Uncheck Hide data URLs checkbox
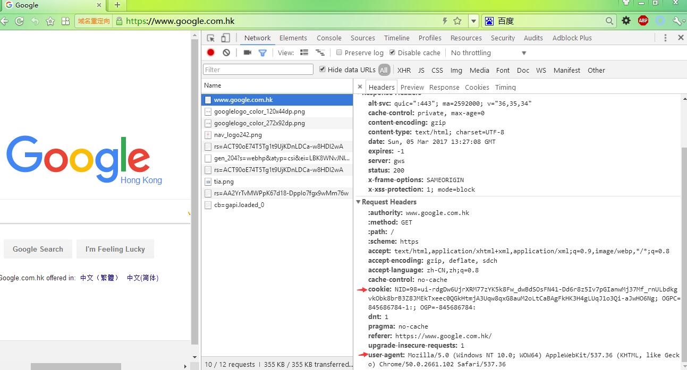This screenshot has width=687, height=370. coord(322,70)
